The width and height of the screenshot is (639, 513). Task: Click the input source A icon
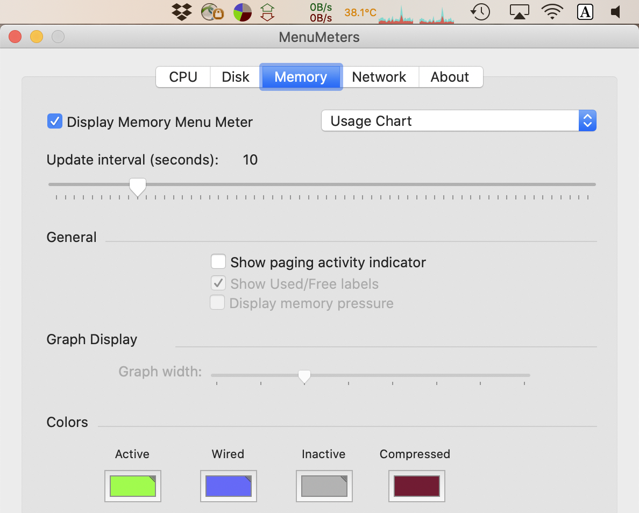click(585, 12)
